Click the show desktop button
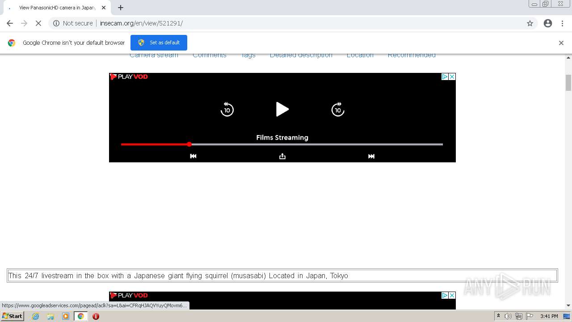 pos(567,316)
